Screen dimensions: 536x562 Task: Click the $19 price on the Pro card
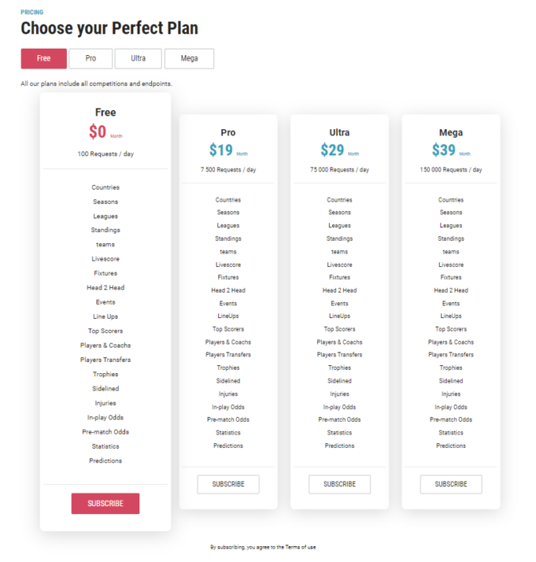[x=221, y=150]
